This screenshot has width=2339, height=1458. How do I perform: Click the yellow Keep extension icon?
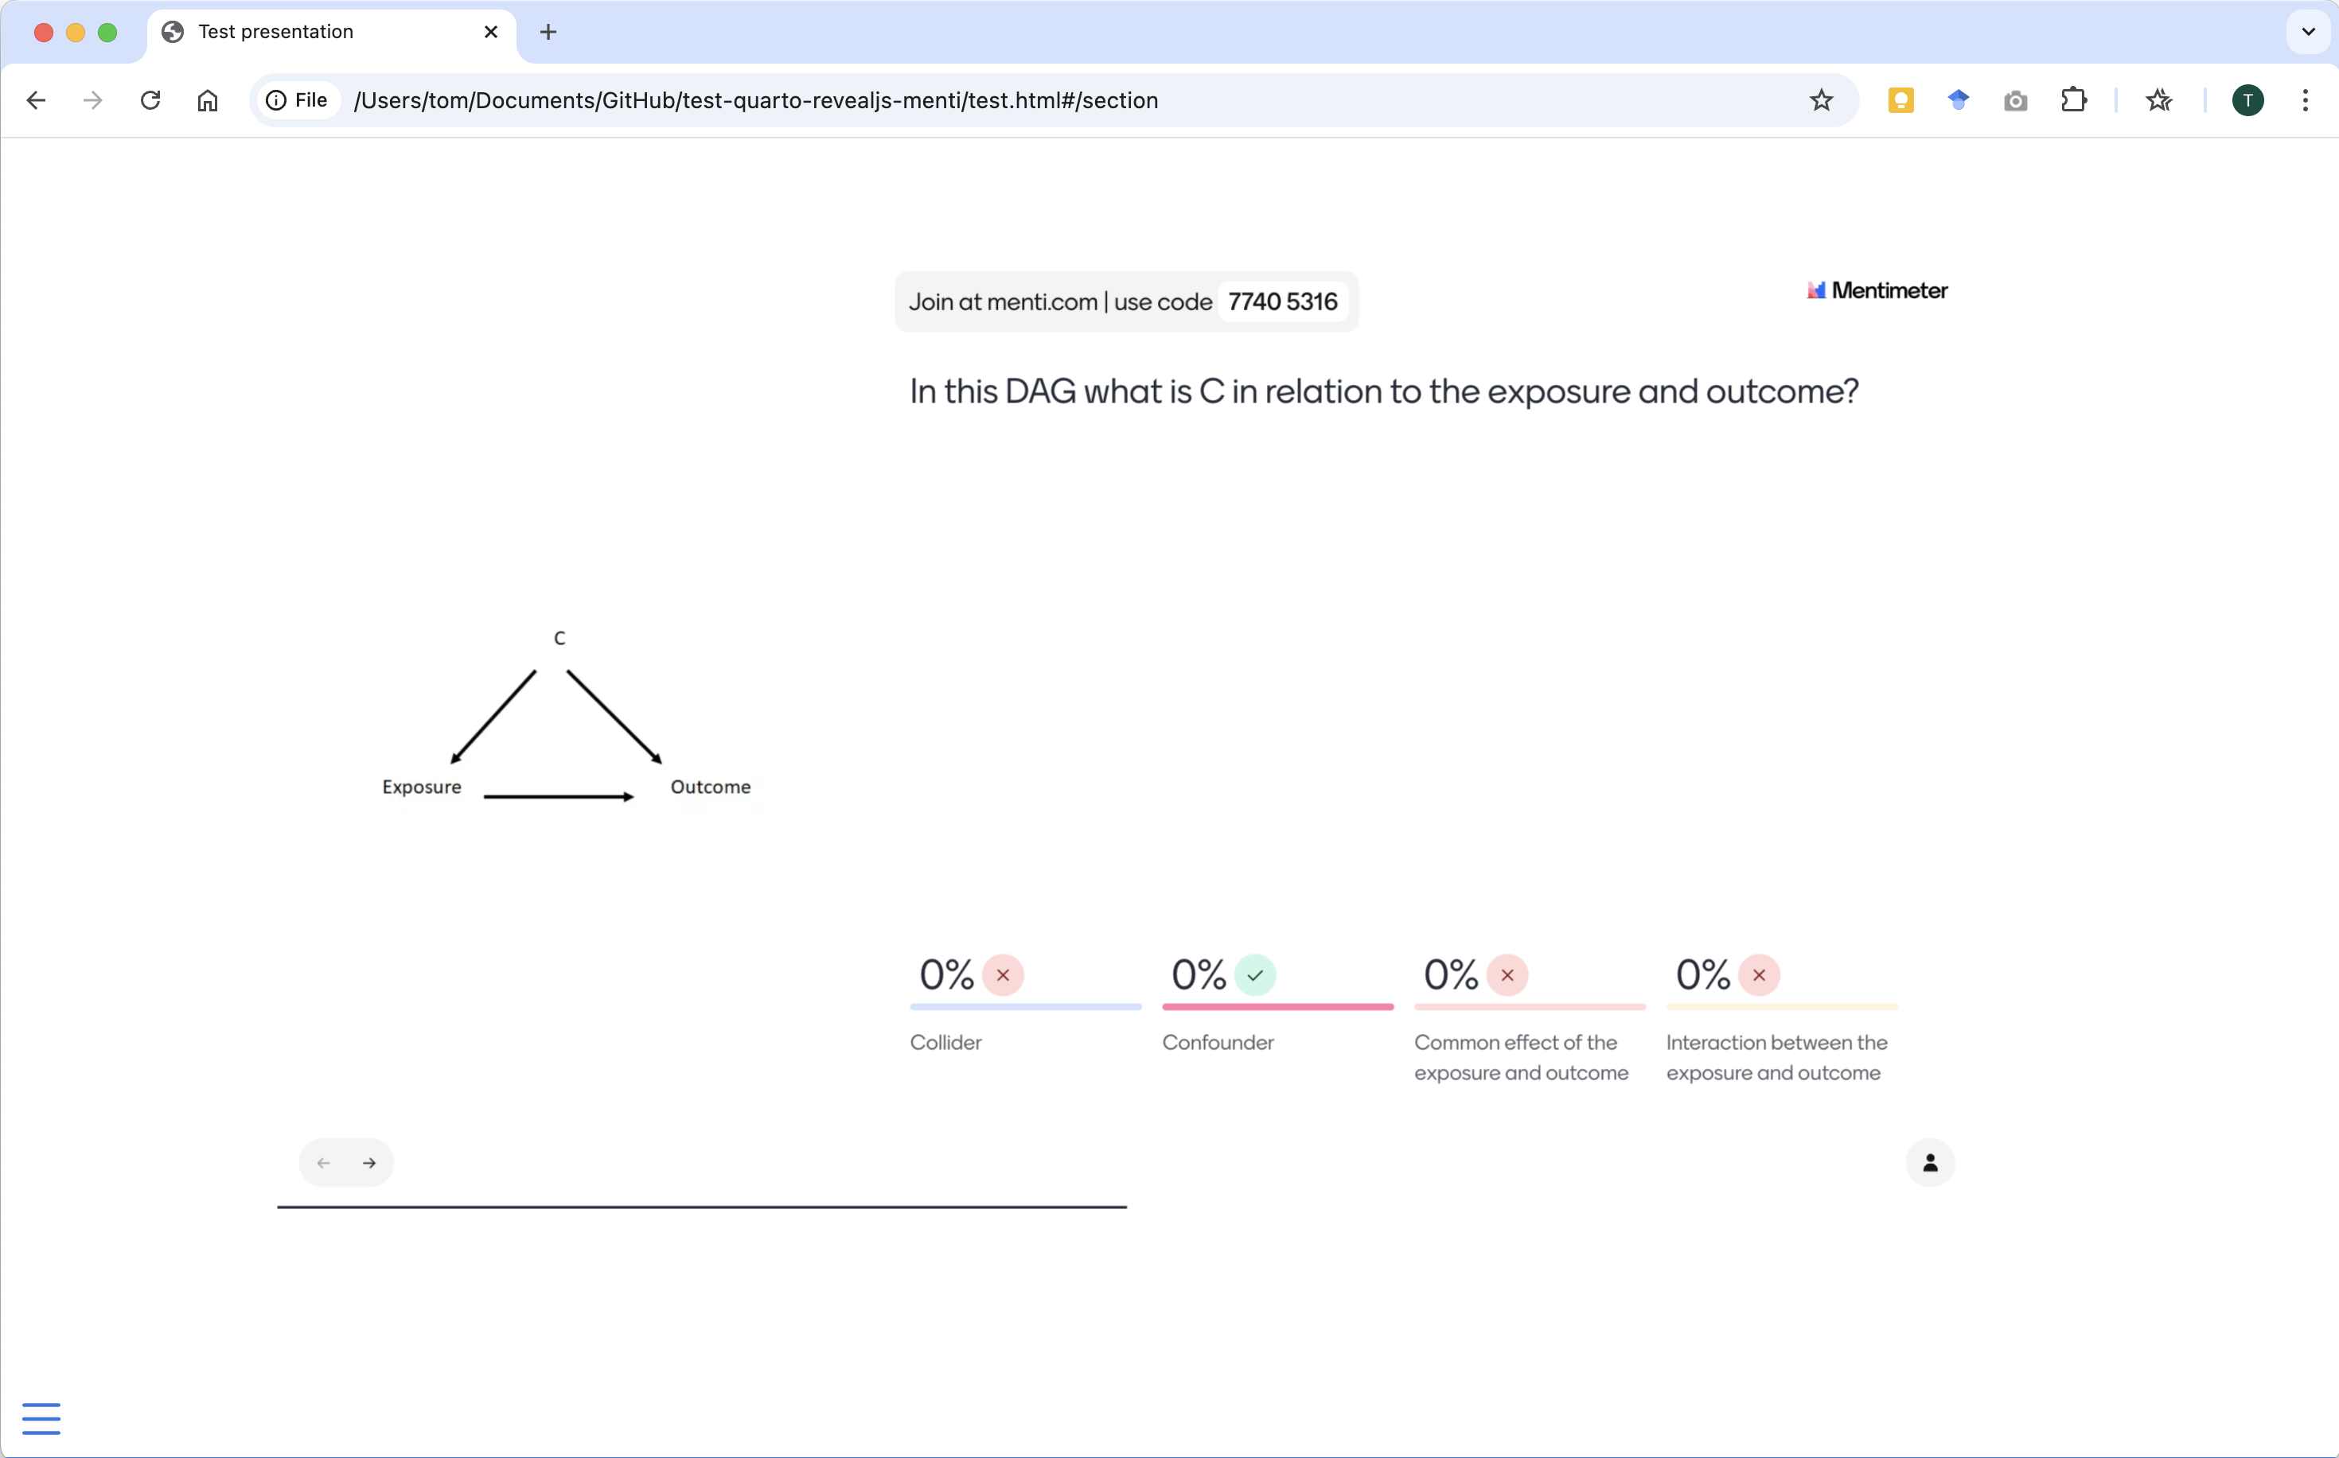(1900, 100)
